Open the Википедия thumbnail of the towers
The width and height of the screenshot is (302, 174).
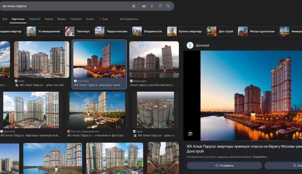(154, 59)
